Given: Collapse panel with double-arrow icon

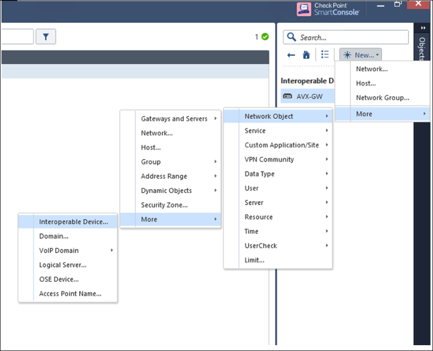Looking at the screenshot, I should pyautogui.click(x=423, y=28).
